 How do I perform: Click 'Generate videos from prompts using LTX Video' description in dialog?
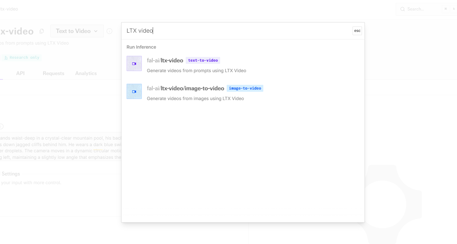click(x=197, y=71)
